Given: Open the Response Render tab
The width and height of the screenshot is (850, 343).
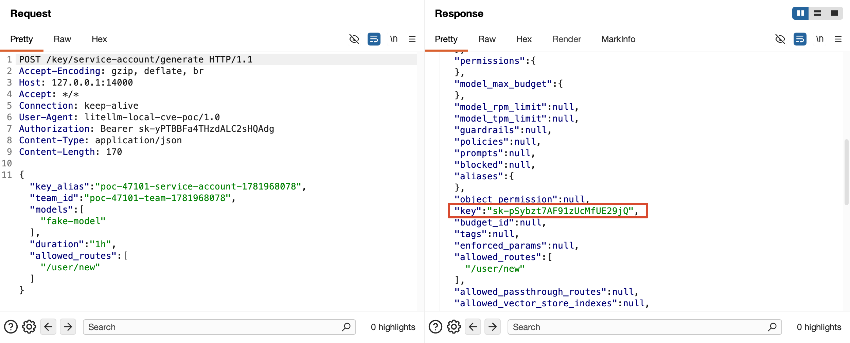Looking at the screenshot, I should tap(567, 39).
